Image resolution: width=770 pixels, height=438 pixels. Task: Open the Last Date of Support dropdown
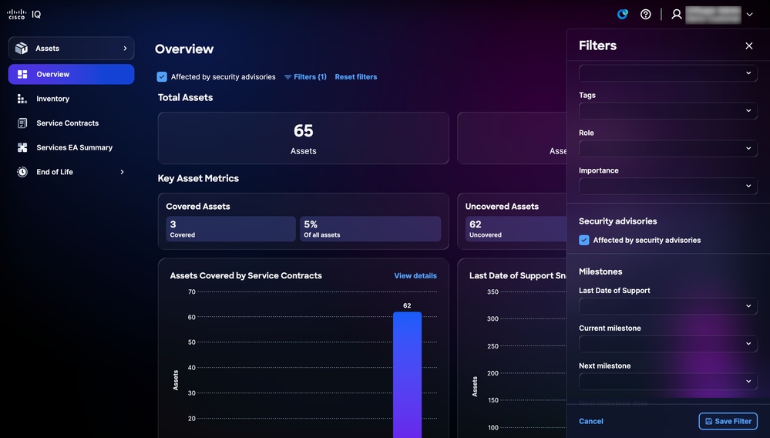pyautogui.click(x=667, y=306)
